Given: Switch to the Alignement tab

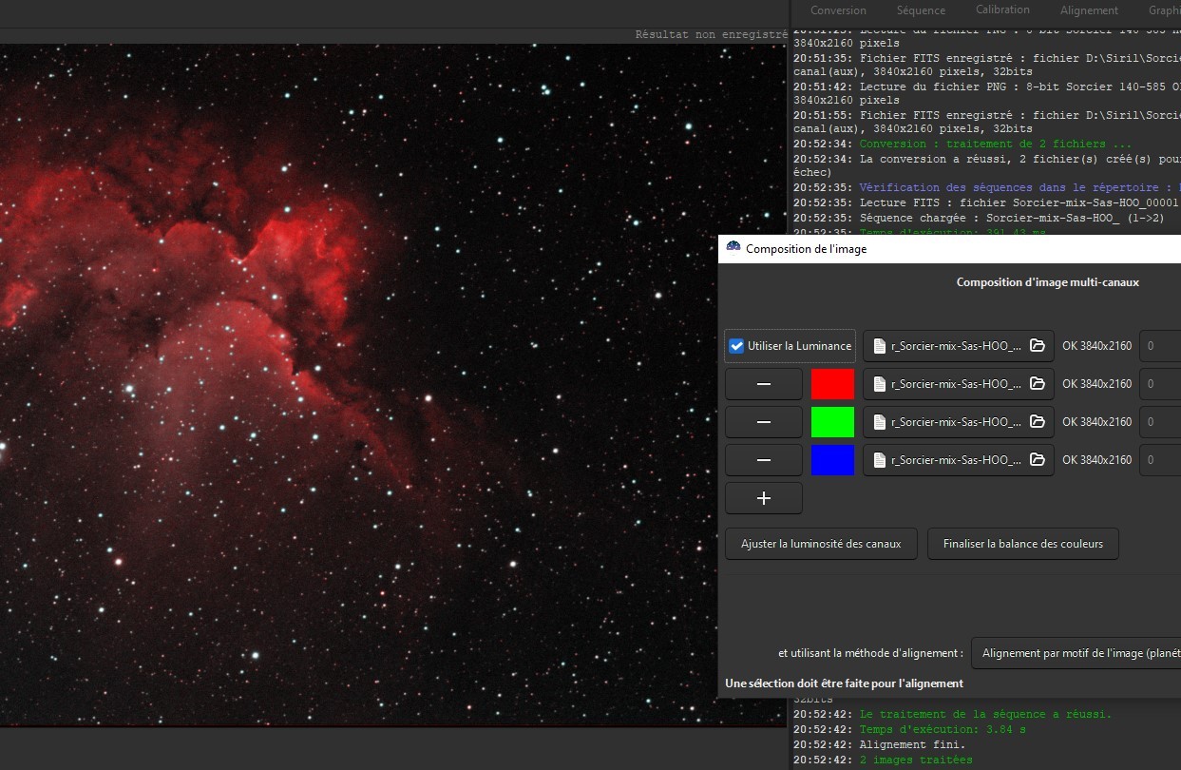Looking at the screenshot, I should pyautogui.click(x=1089, y=10).
